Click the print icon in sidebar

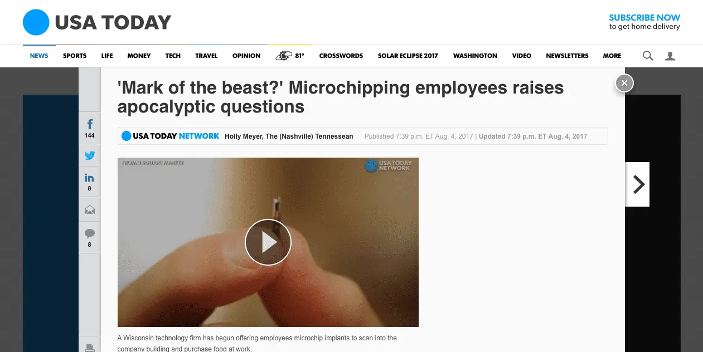[90, 348]
